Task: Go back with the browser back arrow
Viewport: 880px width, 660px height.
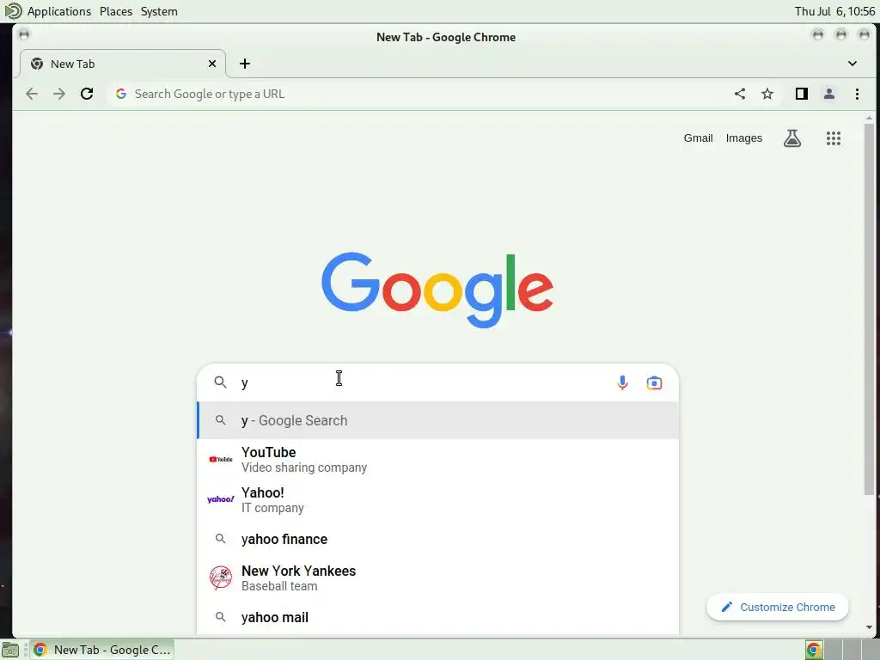Action: pos(32,94)
